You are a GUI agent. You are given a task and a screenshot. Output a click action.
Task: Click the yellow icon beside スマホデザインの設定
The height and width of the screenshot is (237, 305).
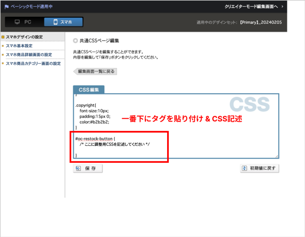(3, 37)
